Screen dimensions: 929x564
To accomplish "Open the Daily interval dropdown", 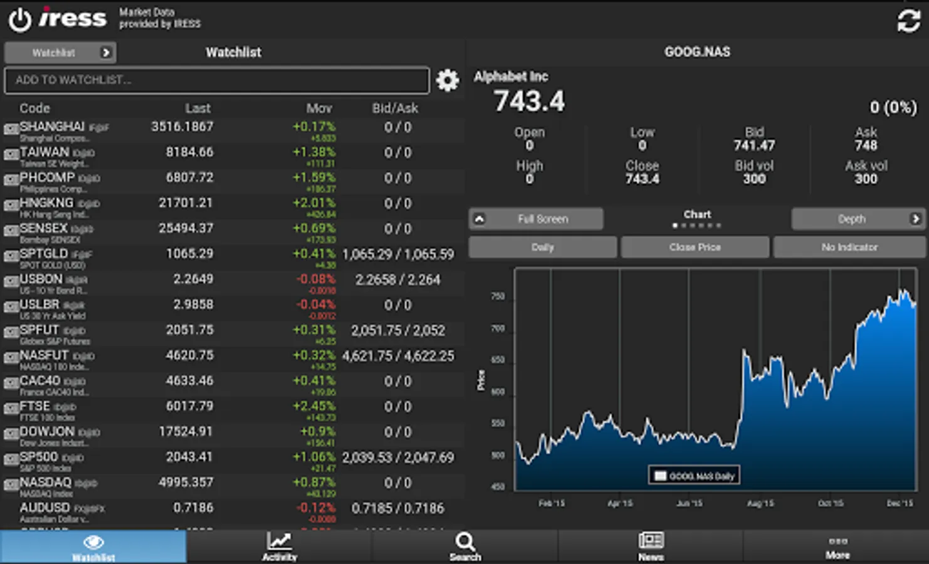I will pyautogui.click(x=543, y=247).
